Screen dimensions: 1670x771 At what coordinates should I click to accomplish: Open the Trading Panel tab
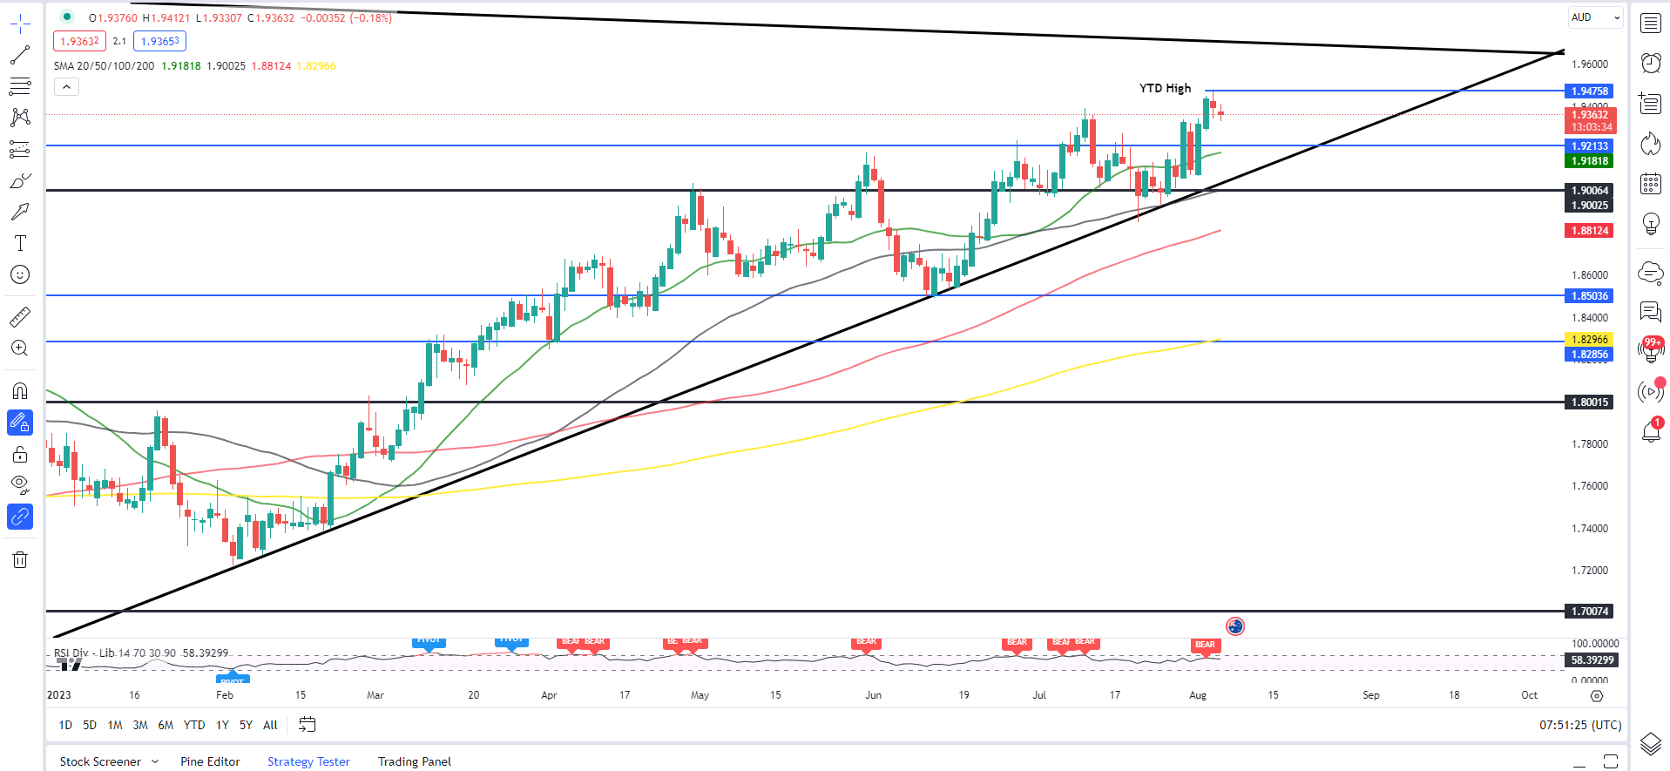[415, 761]
